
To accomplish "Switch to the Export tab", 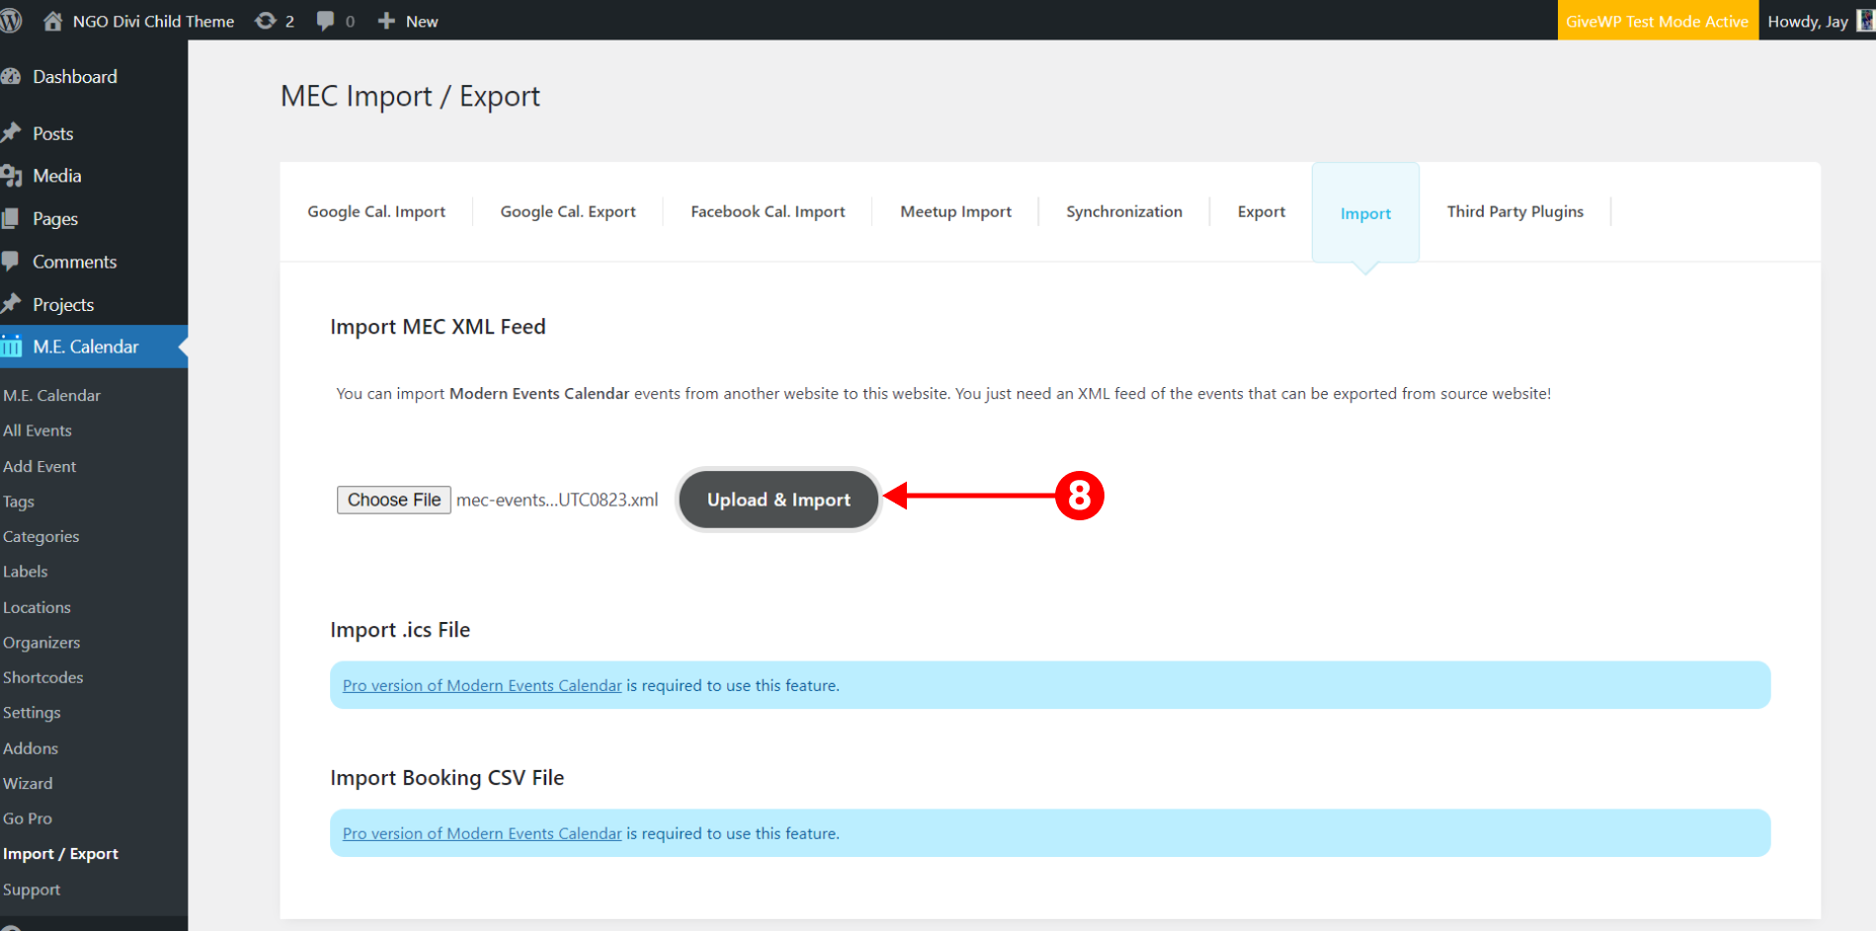I will point(1262,211).
